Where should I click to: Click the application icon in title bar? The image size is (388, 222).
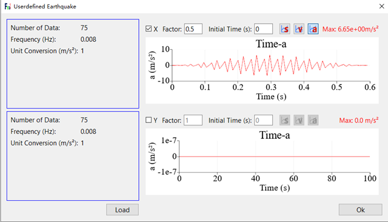pos(8,7)
